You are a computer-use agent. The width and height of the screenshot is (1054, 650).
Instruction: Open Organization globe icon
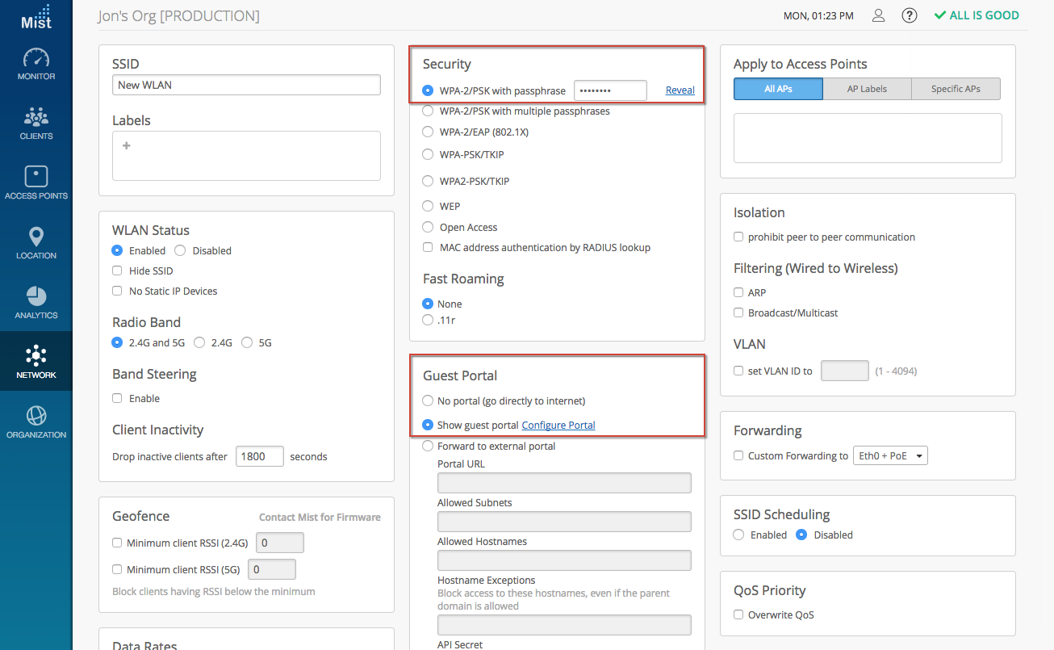pos(36,416)
